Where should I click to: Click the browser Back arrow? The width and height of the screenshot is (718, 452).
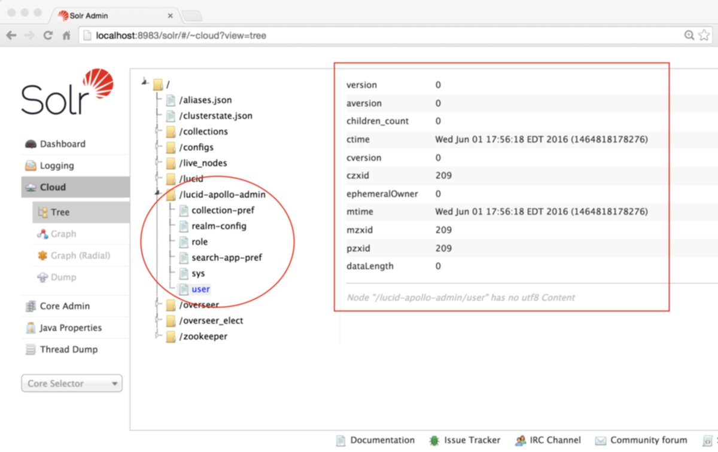pos(11,35)
